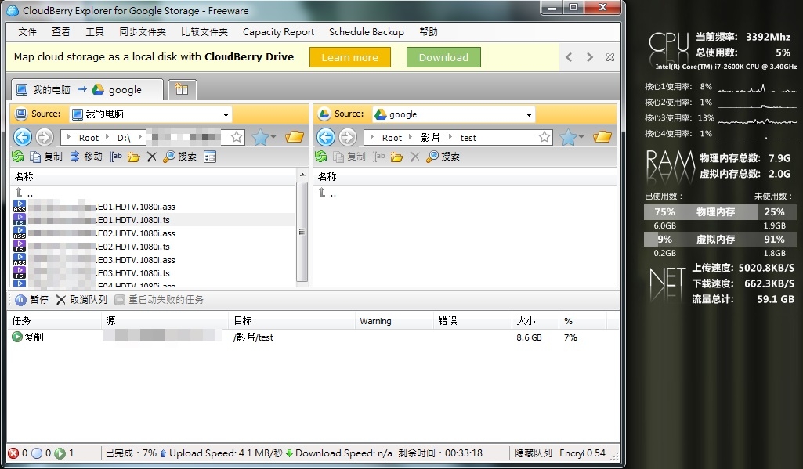Click 取消队列 button
This screenshot has width=803, height=469.
82,300
